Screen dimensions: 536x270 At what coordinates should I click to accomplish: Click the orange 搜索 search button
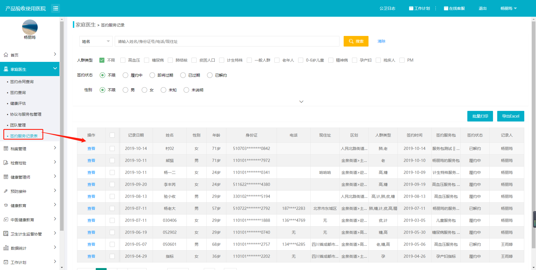click(x=356, y=41)
